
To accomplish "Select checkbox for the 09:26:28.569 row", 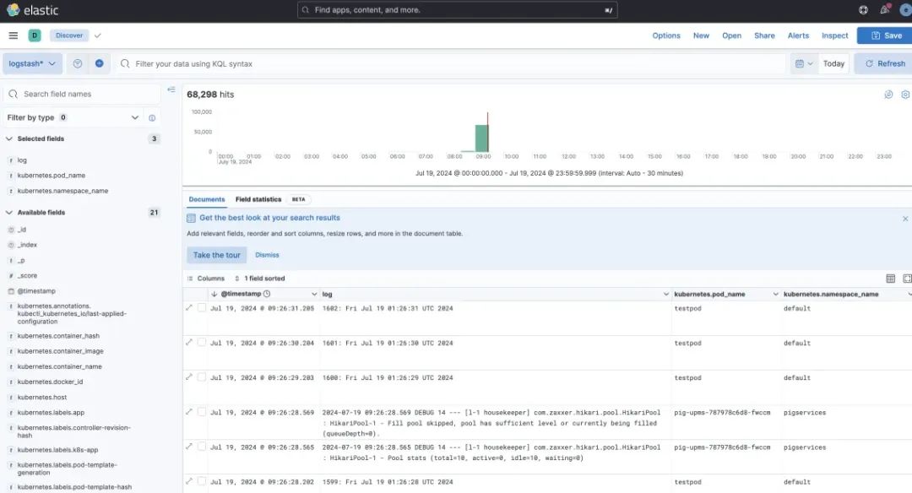I will (x=201, y=412).
